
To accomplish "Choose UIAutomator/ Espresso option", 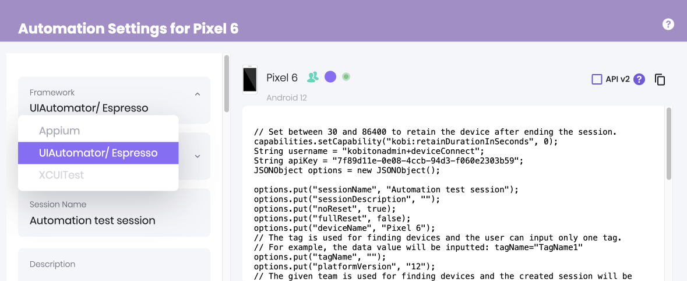I will [98, 153].
